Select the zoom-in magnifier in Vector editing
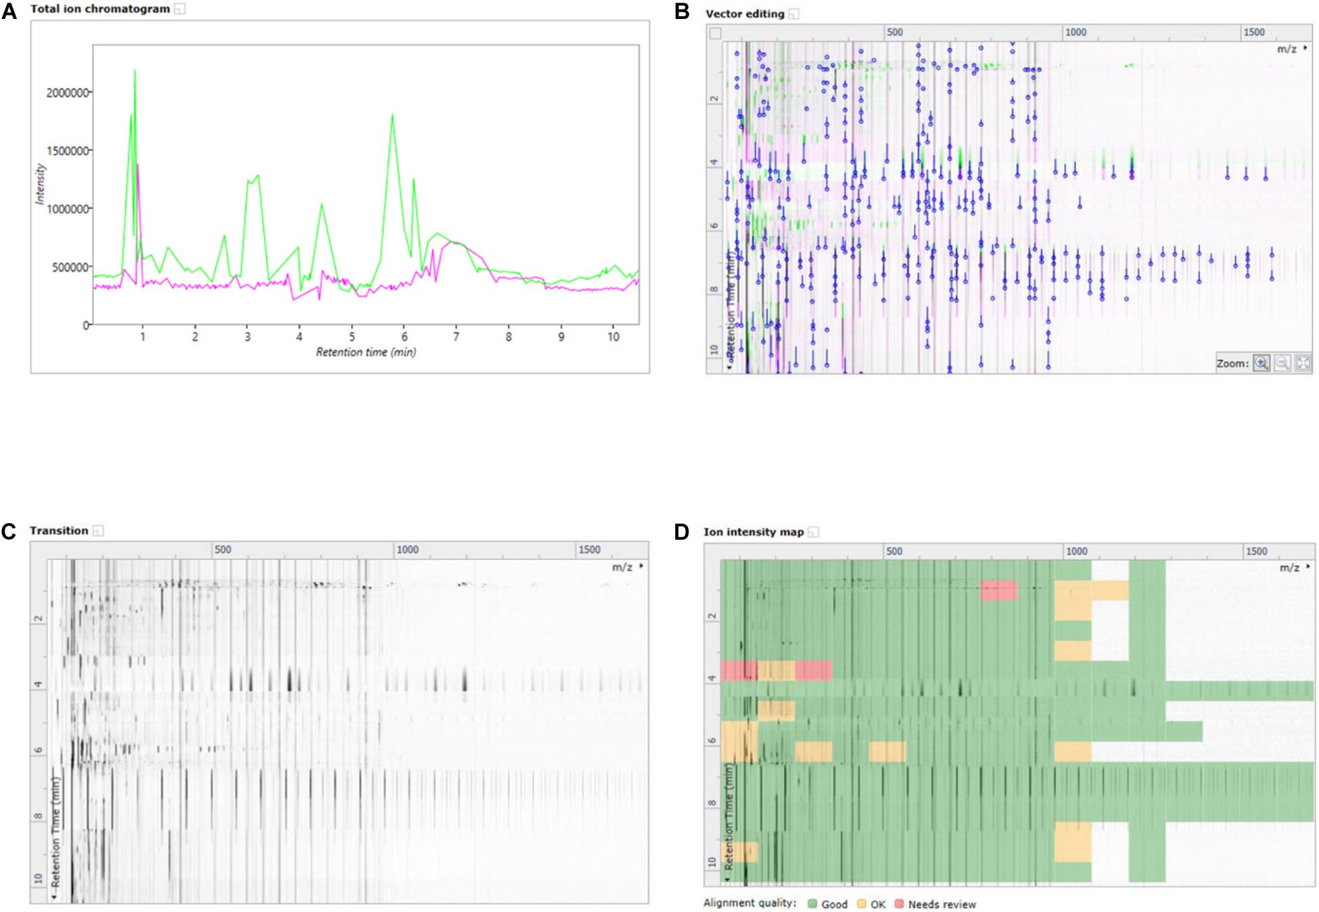 point(1261,363)
